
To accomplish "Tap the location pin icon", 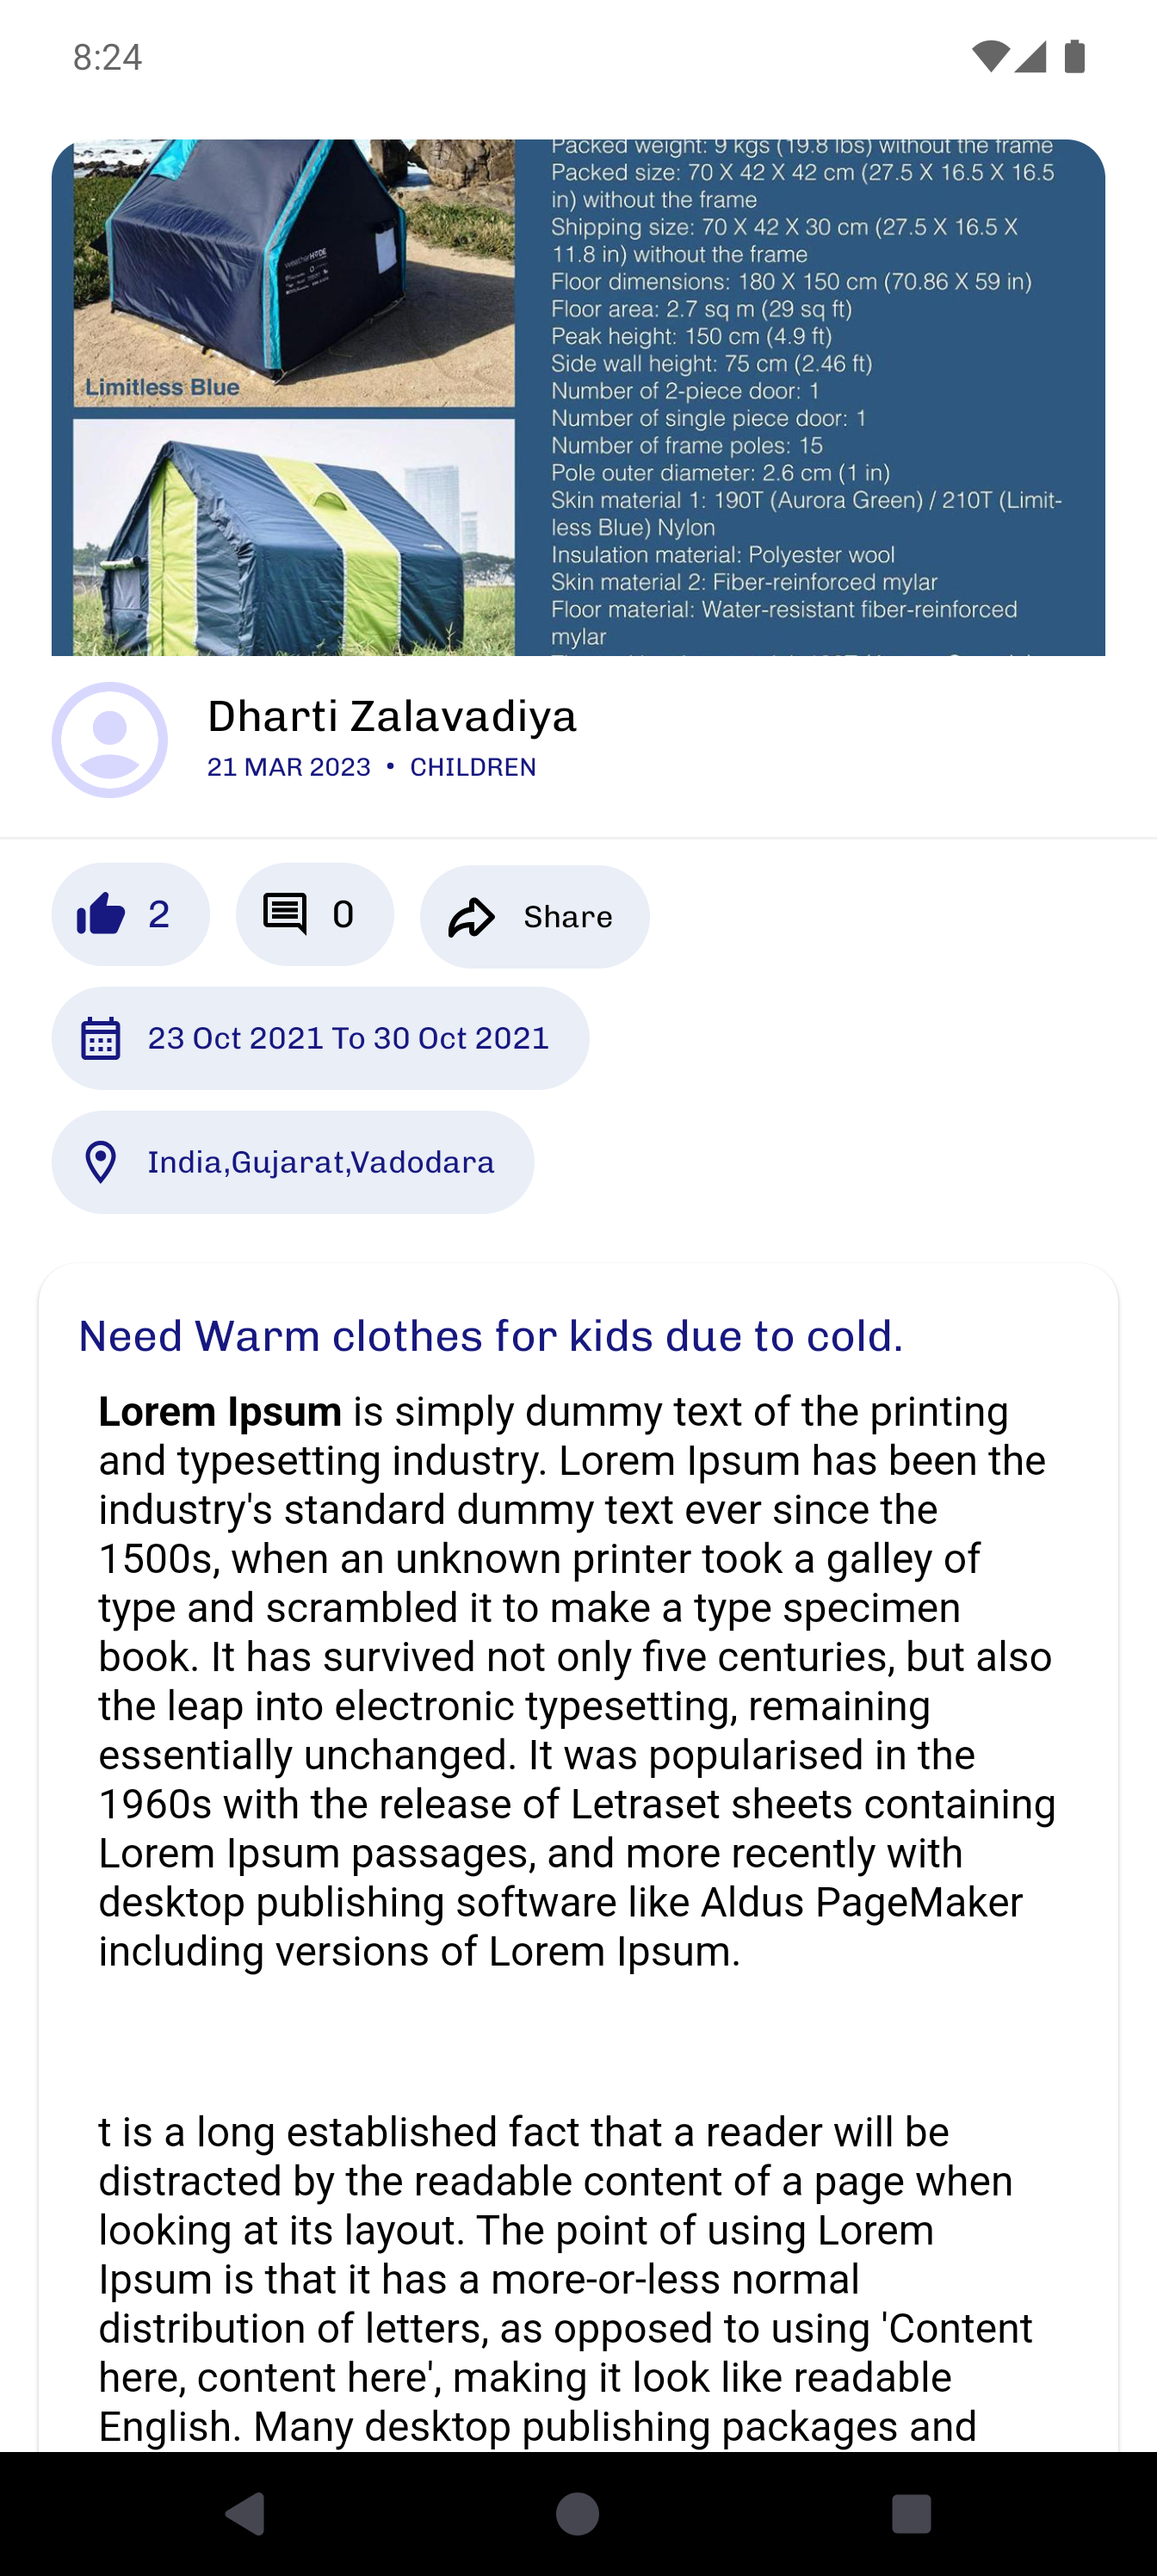I will point(101,1162).
